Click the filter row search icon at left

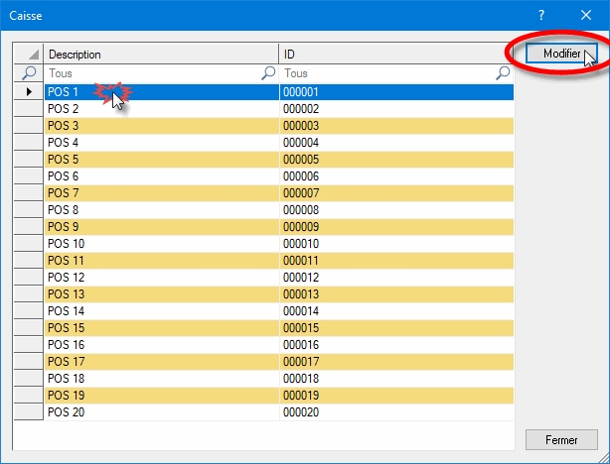tap(29, 73)
